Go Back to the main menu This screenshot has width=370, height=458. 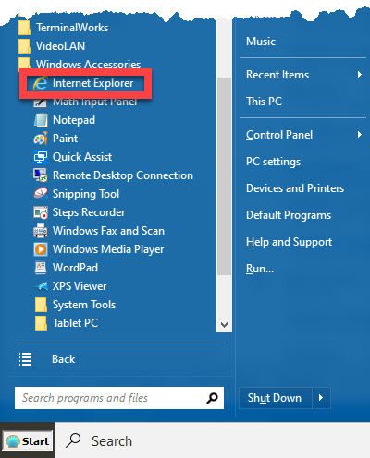(63, 359)
